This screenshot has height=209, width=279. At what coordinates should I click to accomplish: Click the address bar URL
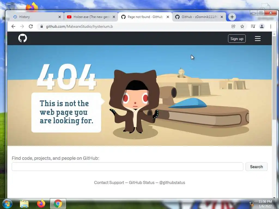pyautogui.click(x=79, y=26)
